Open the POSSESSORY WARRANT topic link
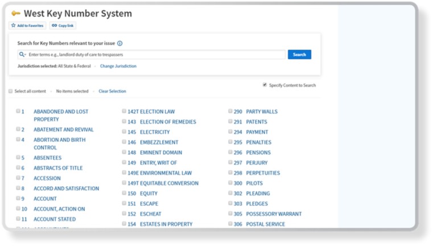 pos(274,214)
